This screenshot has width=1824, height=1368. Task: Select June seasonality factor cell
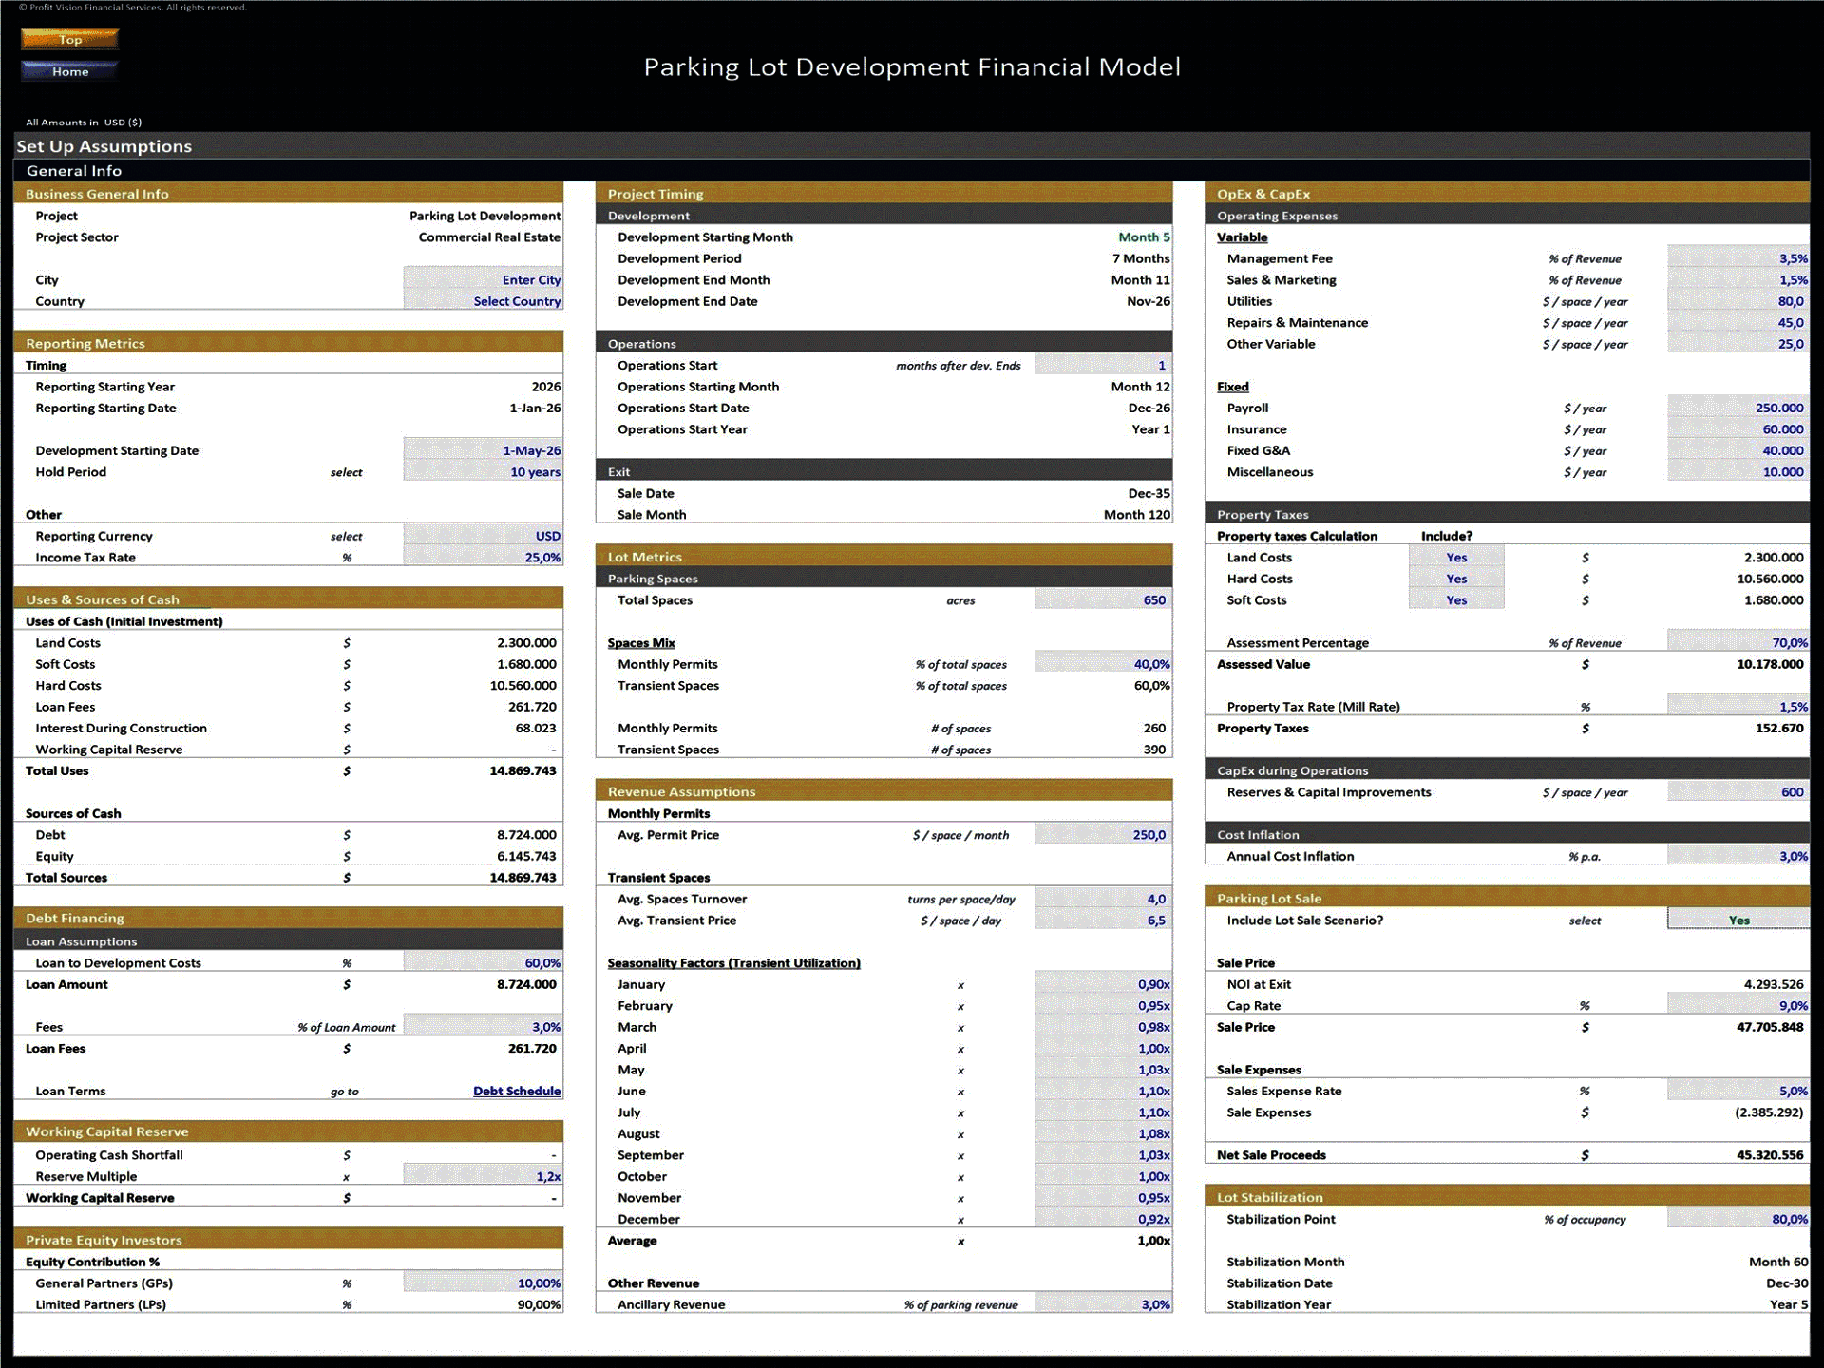1103,1091
